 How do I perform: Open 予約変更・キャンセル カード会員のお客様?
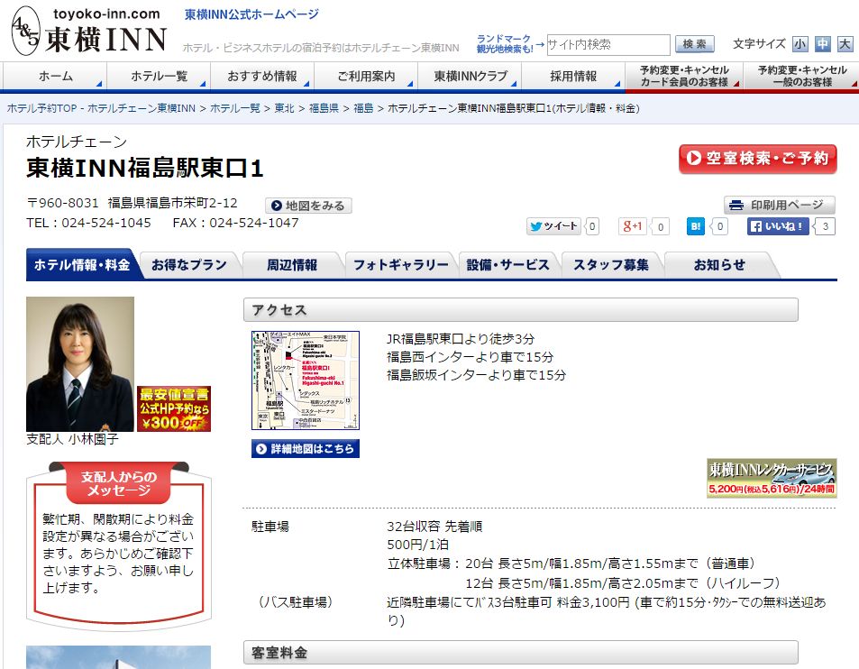coord(684,76)
